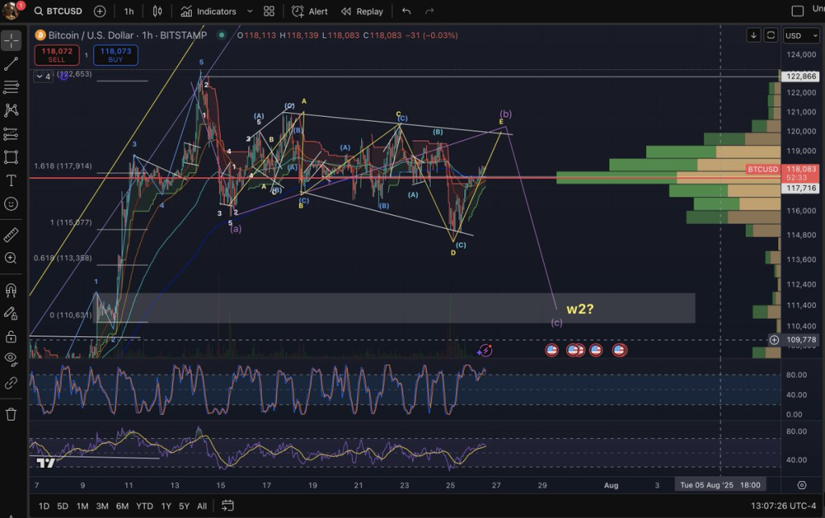This screenshot has width=825, height=518.
Task: Click the 'Tue 05 Aug '25 18:00' date label
Action: click(719, 485)
